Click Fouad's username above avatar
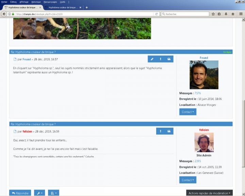Viewport: 245px width, 196px height. [204, 58]
